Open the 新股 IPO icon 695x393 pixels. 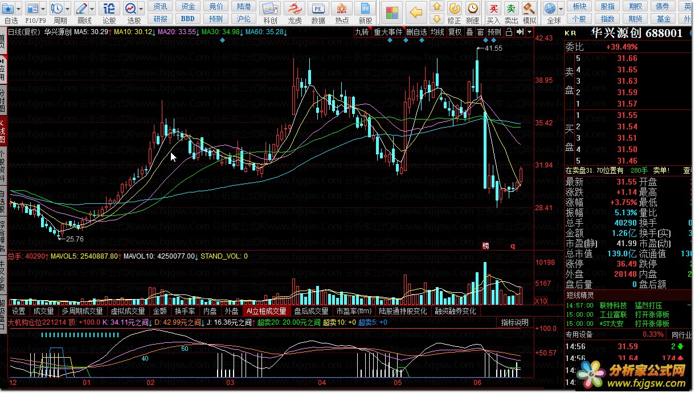coord(365,9)
